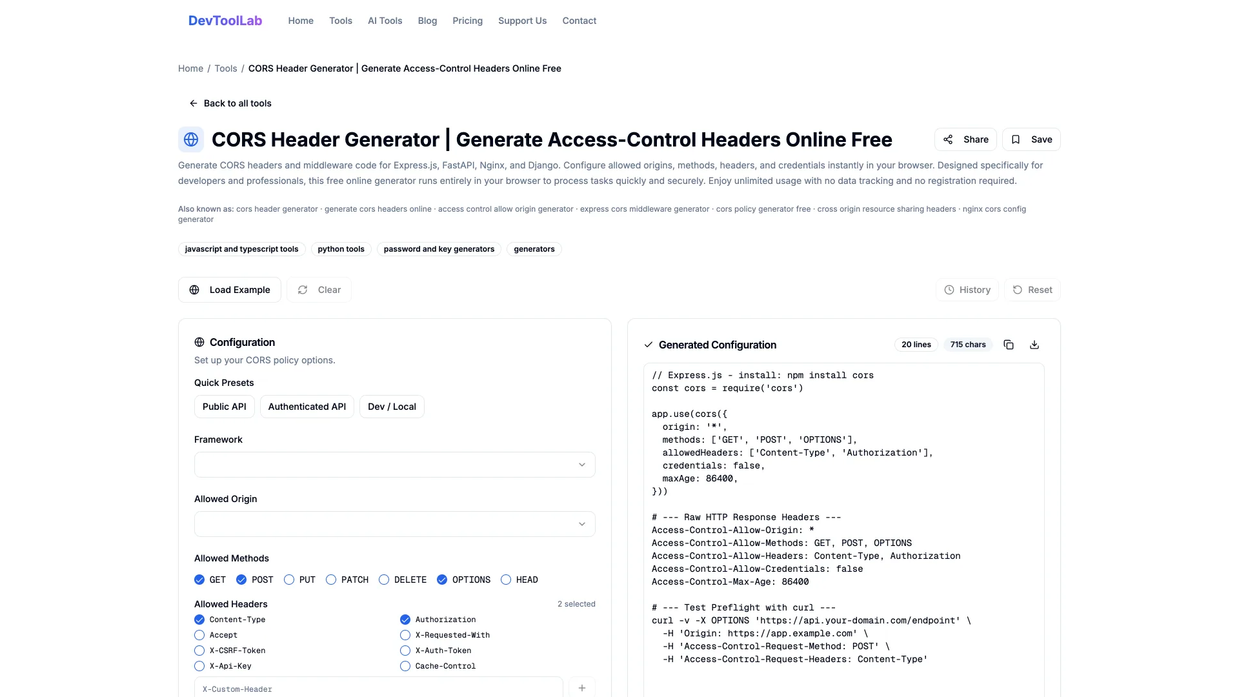
Task: Uncheck the Content-Type header
Action: click(199, 620)
